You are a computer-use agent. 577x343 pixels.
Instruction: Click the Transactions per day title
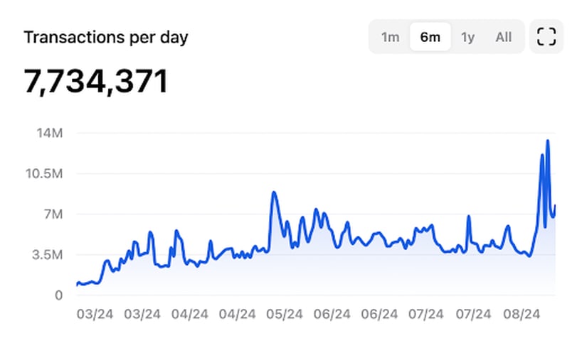pyautogui.click(x=106, y=38)
